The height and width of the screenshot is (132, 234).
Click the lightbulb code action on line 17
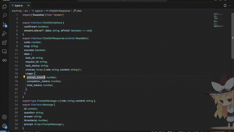tap(24, 77)
